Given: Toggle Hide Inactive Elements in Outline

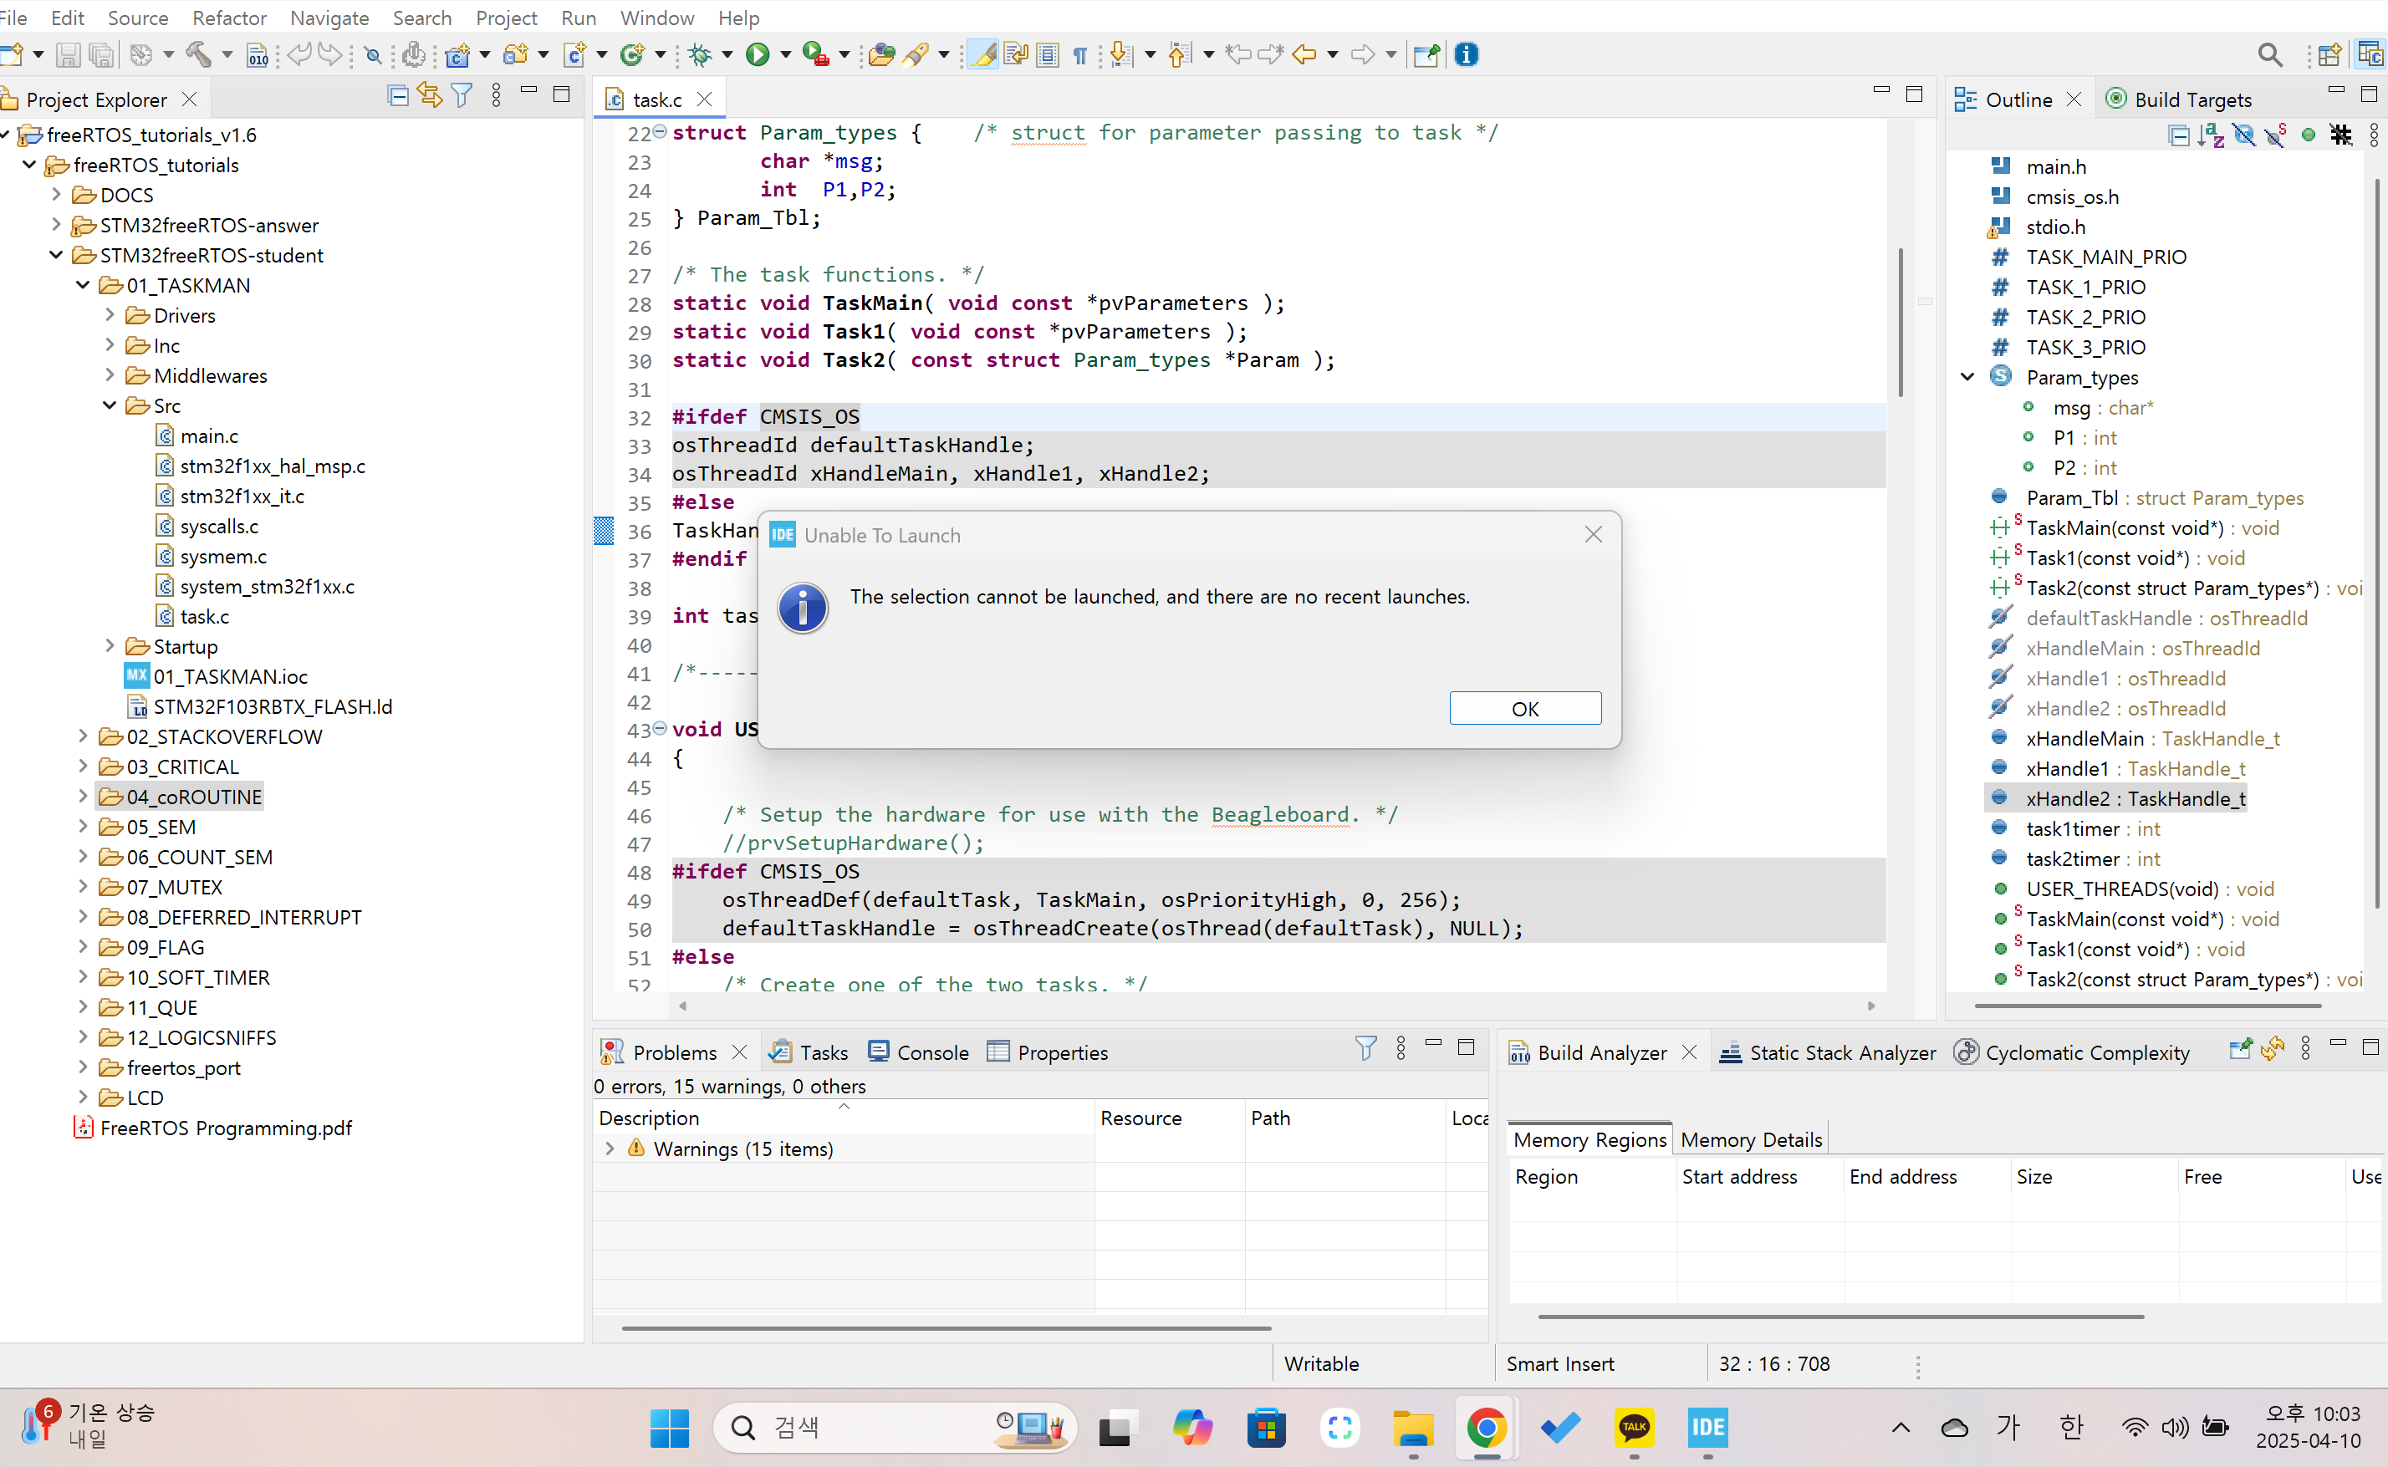Looking at the screenshot, I should pyautogui.click(x=2341, y=135).
